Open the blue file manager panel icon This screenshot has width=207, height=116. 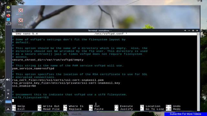point(8,19)
